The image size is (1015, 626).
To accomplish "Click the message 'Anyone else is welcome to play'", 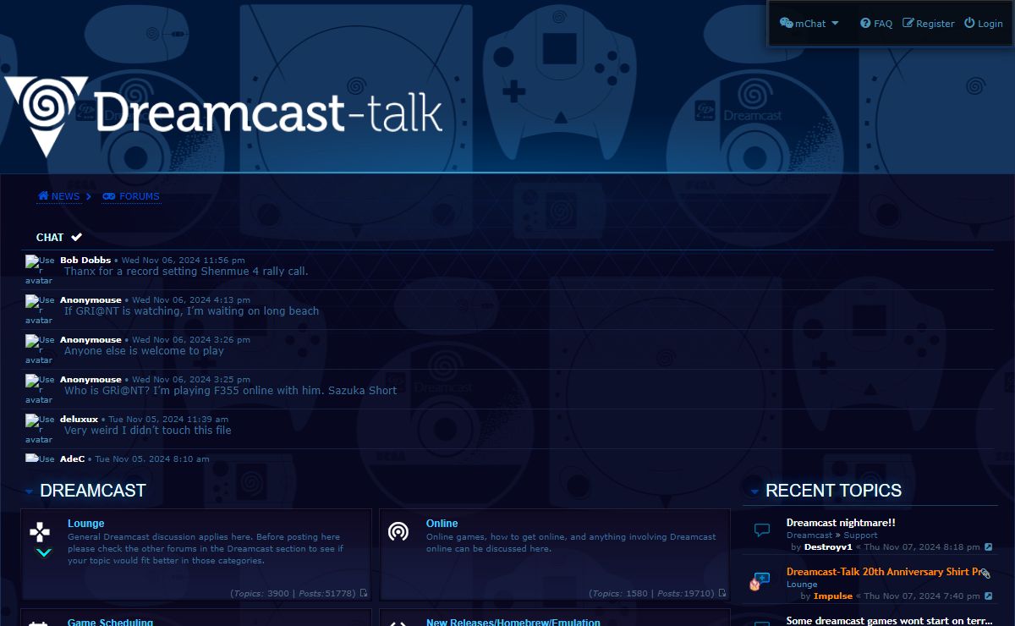I will (145, 351).
